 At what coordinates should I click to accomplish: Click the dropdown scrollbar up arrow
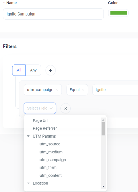point(103,120)
